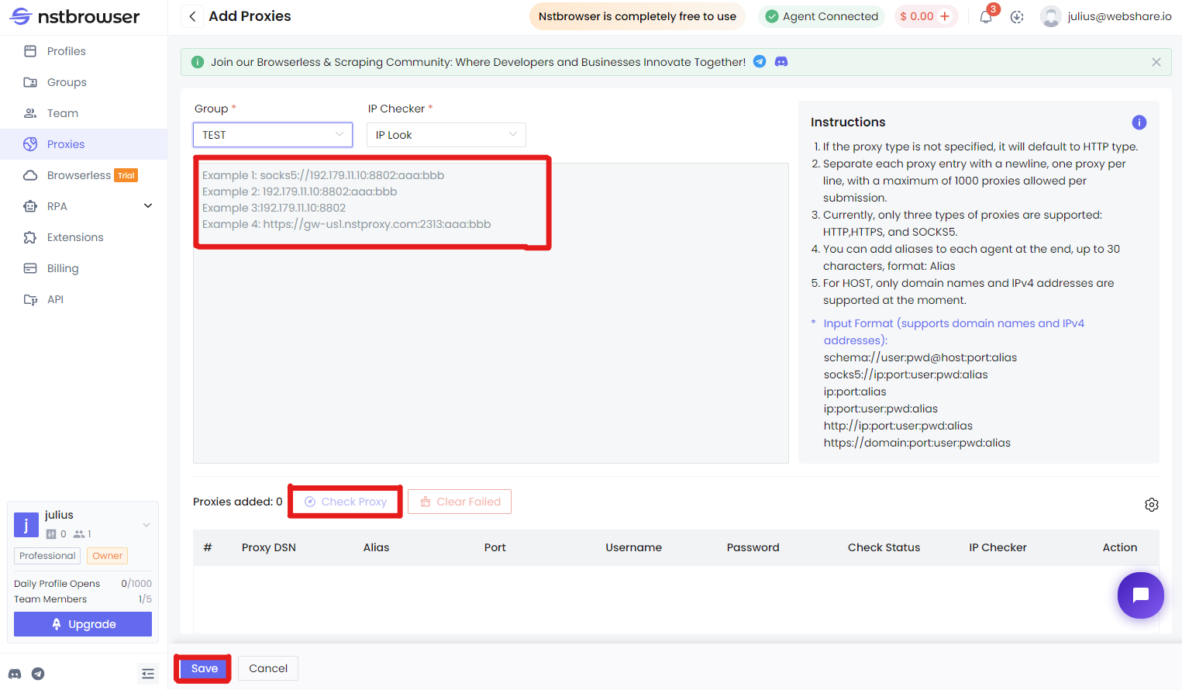Click the download icon in the header

(1017, 16)
